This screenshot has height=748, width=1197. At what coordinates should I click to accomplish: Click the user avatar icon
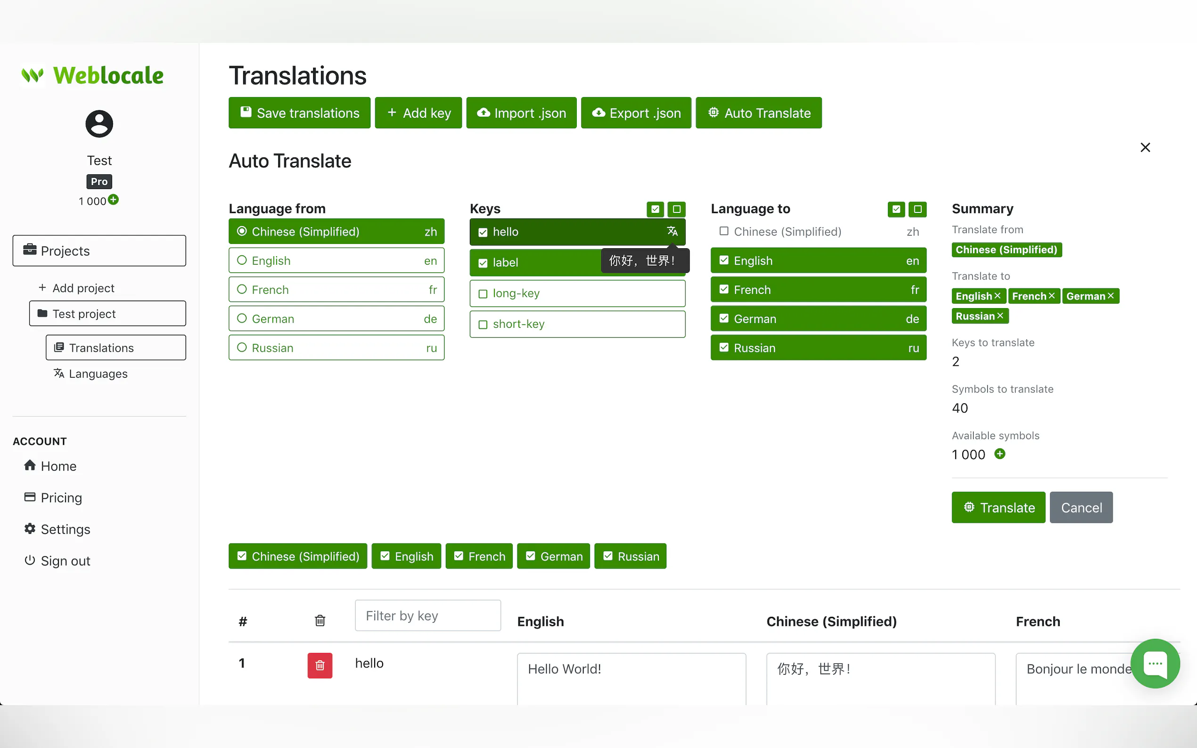tap(99, 124)
